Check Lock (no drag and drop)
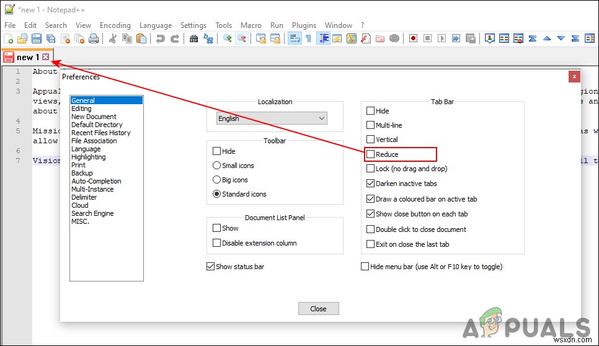 (x=370, y=169)
